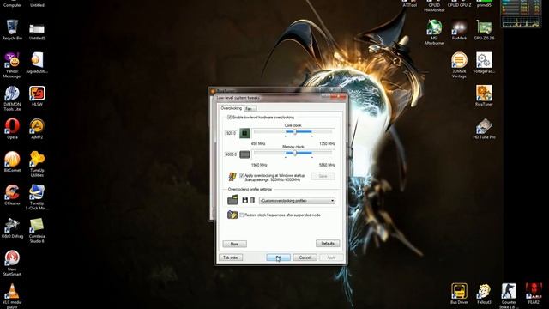Click the suspended mode restore icon

coord(232,215)
